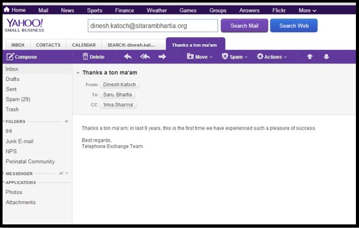Open Games in top navigation
This screenshot has height=228, width=359.
pos(188,10)
